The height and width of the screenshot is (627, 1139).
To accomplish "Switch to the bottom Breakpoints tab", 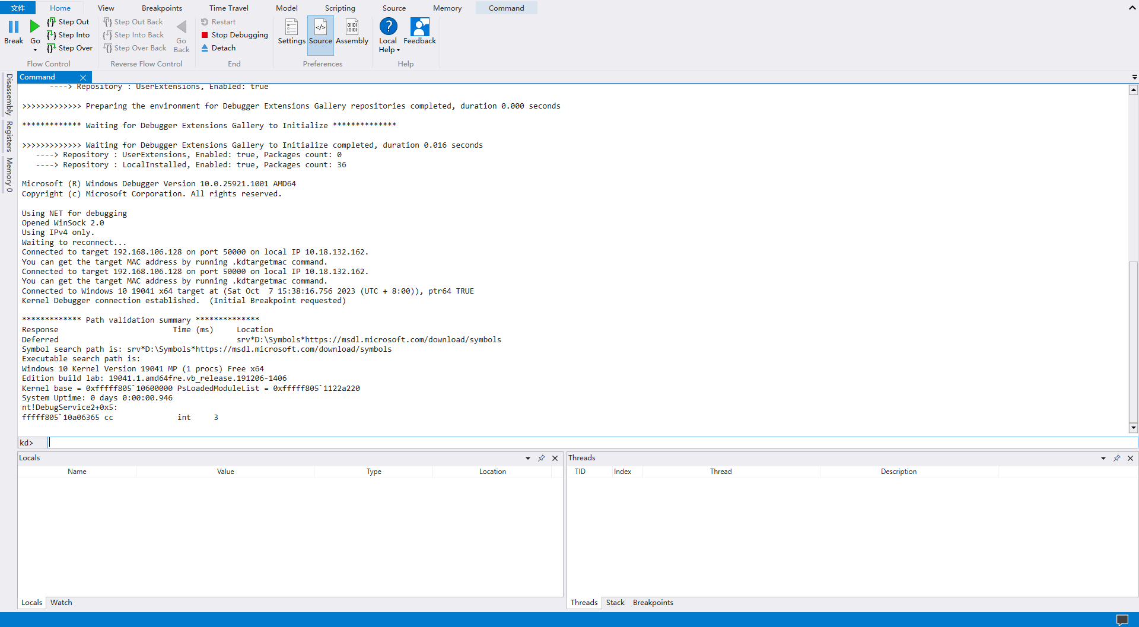I will click(x=653, y=603).
